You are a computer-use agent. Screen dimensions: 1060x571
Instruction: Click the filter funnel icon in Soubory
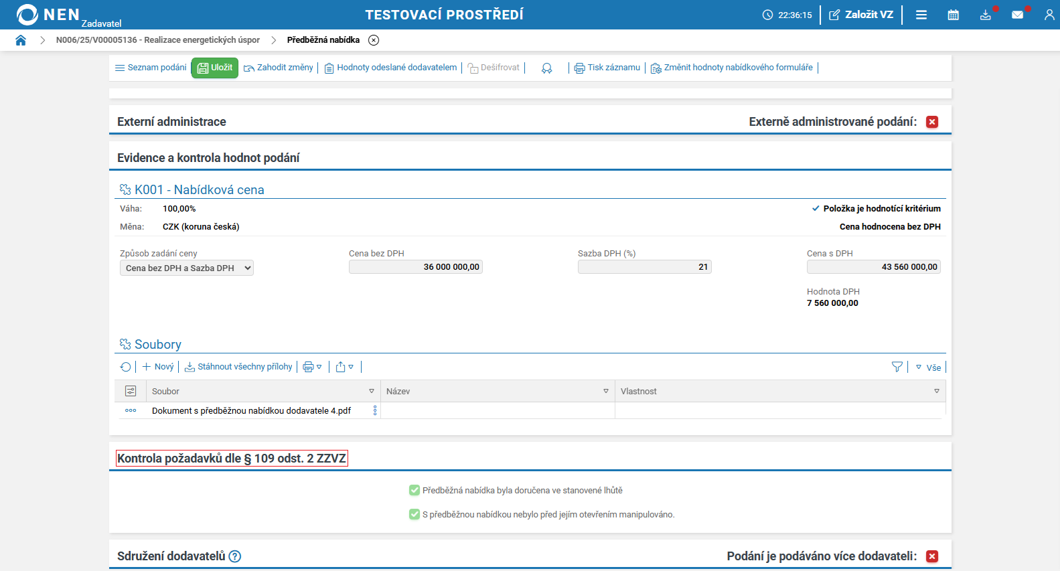point(897,367)
